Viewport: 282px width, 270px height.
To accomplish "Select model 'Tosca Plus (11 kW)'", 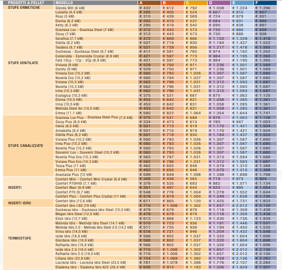I will coord(71,166).
